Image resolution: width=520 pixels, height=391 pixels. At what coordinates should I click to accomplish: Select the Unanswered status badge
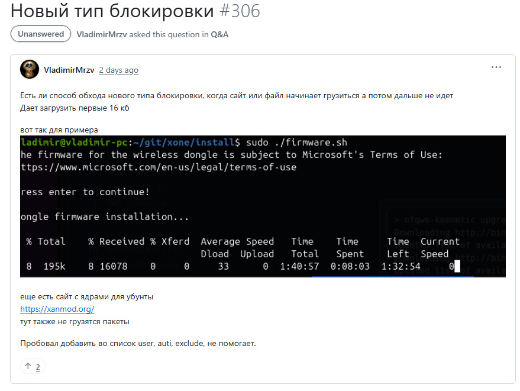click(41, 34)
